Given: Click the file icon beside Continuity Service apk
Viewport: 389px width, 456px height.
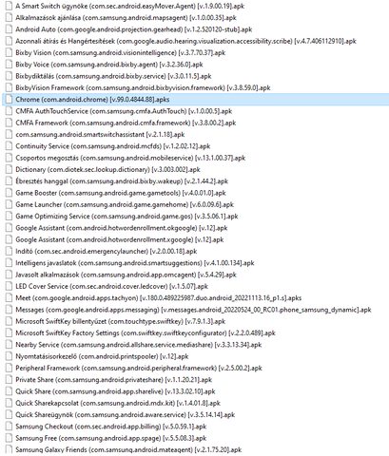Looking at the screenshot, I should pyautogui.click(x=10, y=146).
